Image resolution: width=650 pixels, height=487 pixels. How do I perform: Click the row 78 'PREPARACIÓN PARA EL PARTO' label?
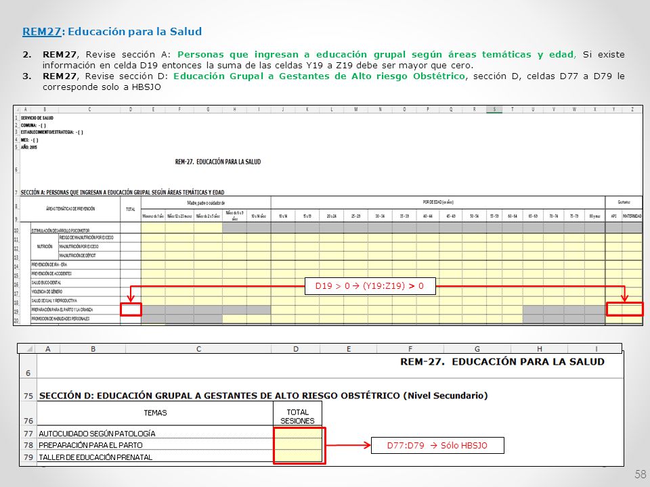(90, 445)
